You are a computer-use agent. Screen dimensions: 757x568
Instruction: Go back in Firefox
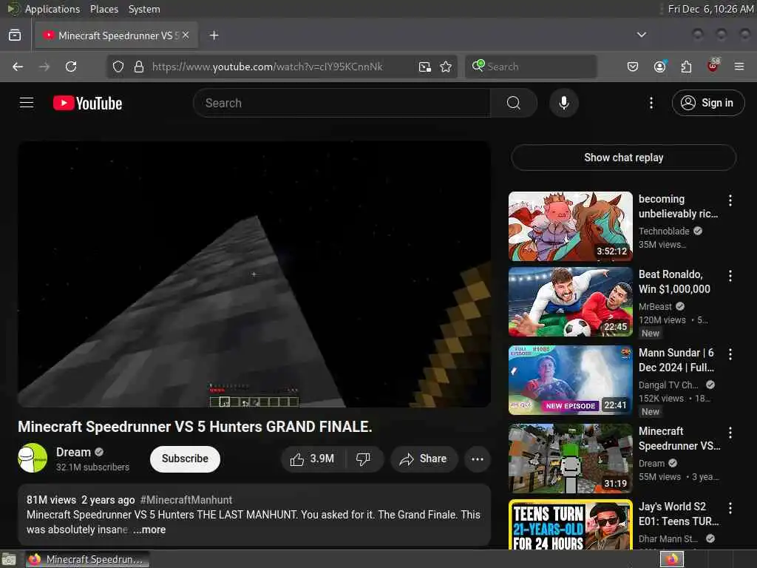pyautogui.click(x=18, y=67)
